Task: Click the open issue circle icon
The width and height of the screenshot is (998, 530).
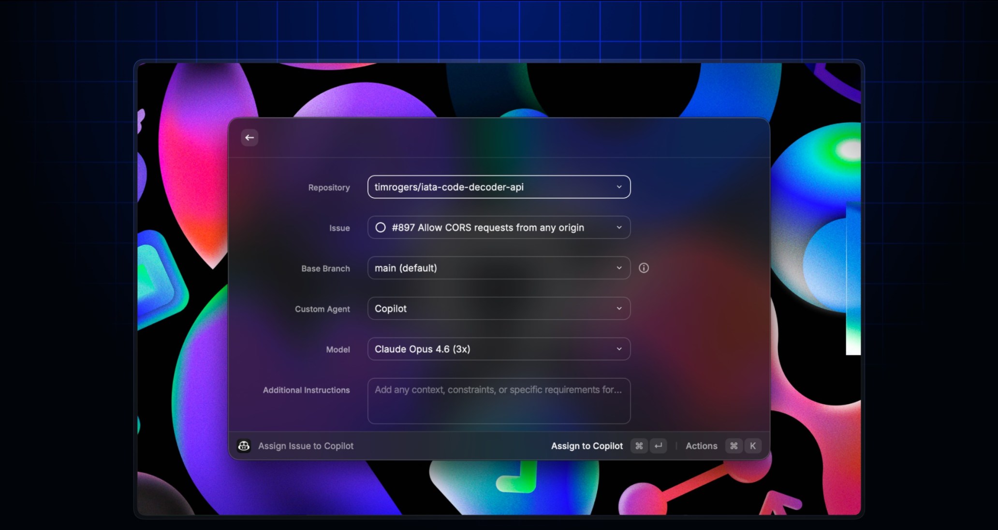Action: click(381, 228)
